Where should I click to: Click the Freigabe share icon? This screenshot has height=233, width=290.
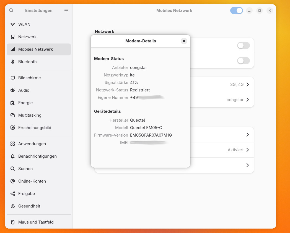(x=12, y=194)
